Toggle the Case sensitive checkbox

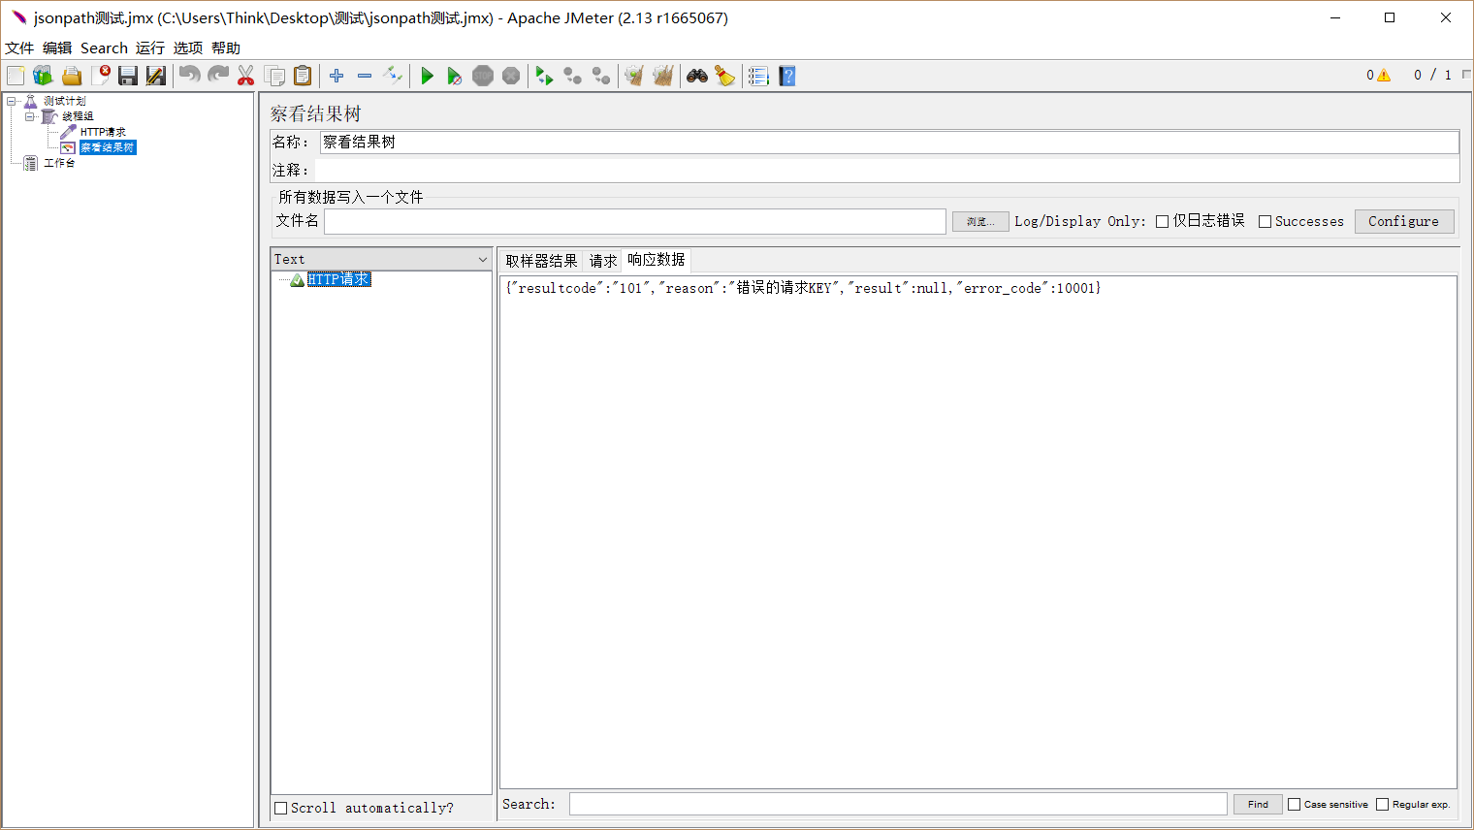click(x=1294, y=804)
